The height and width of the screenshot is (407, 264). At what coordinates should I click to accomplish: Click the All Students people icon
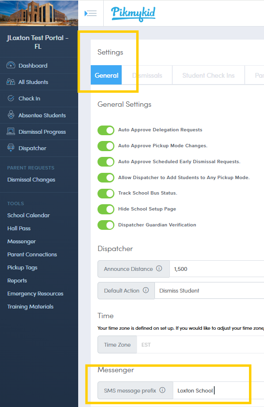click(11, 82)
